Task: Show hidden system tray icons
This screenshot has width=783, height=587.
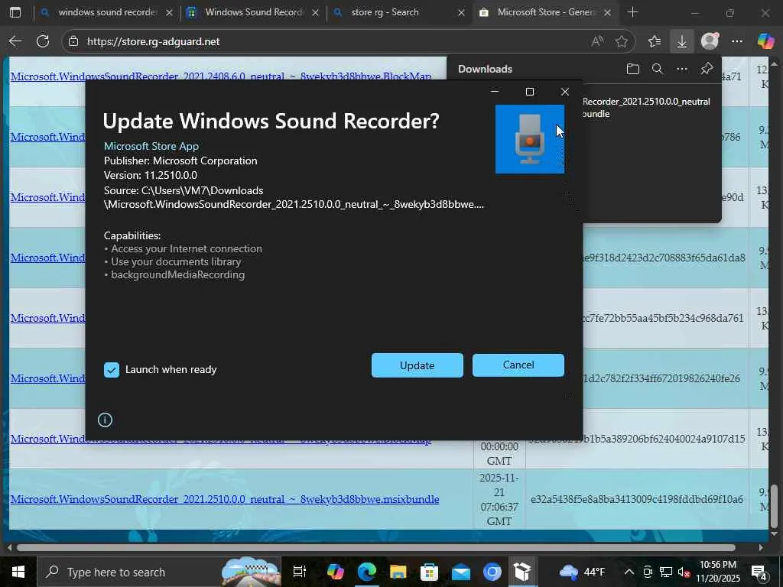Action: point(629,572)
